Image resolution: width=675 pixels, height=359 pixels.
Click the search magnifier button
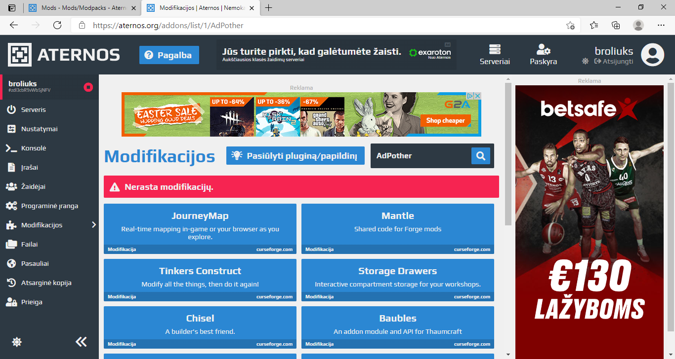coord(480,156)
